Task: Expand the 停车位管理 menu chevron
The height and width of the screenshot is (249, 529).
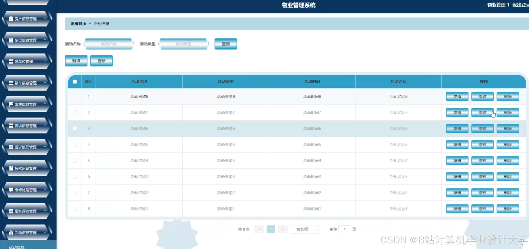Action: click(45, 61)
